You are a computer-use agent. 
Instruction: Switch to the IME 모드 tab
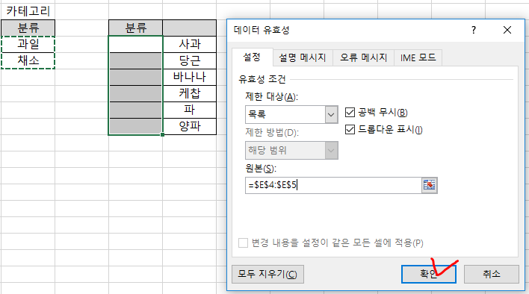click(418, 57)
